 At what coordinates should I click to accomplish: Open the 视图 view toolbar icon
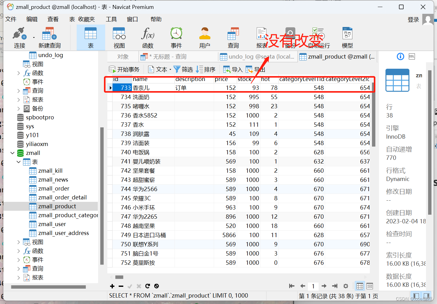[x=119, y=37]
